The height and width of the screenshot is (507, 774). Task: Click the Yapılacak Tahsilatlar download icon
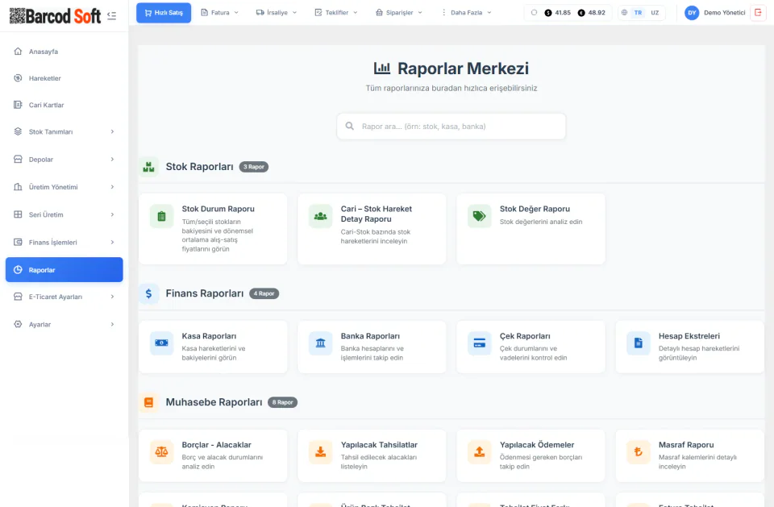tap(320, 451)
